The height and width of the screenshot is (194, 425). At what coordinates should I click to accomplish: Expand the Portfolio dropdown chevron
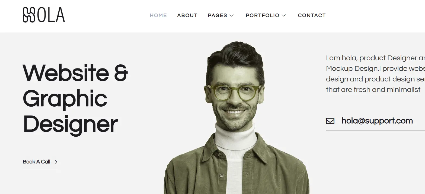284,15
